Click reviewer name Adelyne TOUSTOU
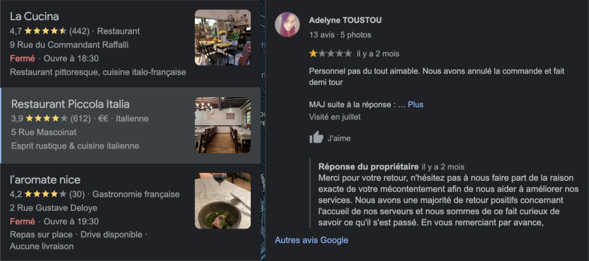Viewport: 589px width, 261px height. (345, 20)
